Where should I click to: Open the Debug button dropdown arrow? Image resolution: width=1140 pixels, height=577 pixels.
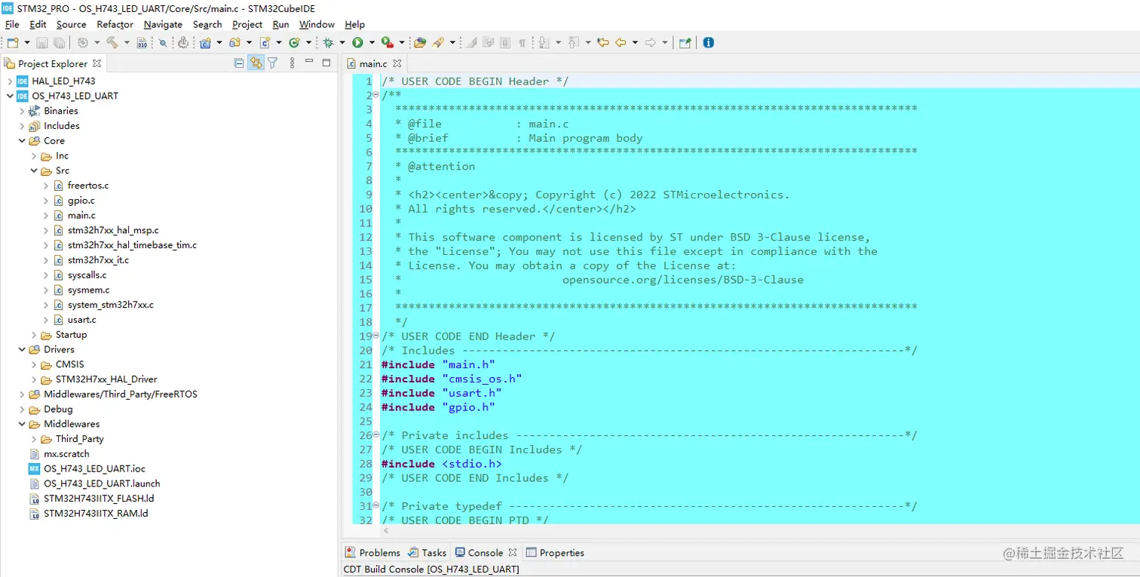[x=342, y=43]
